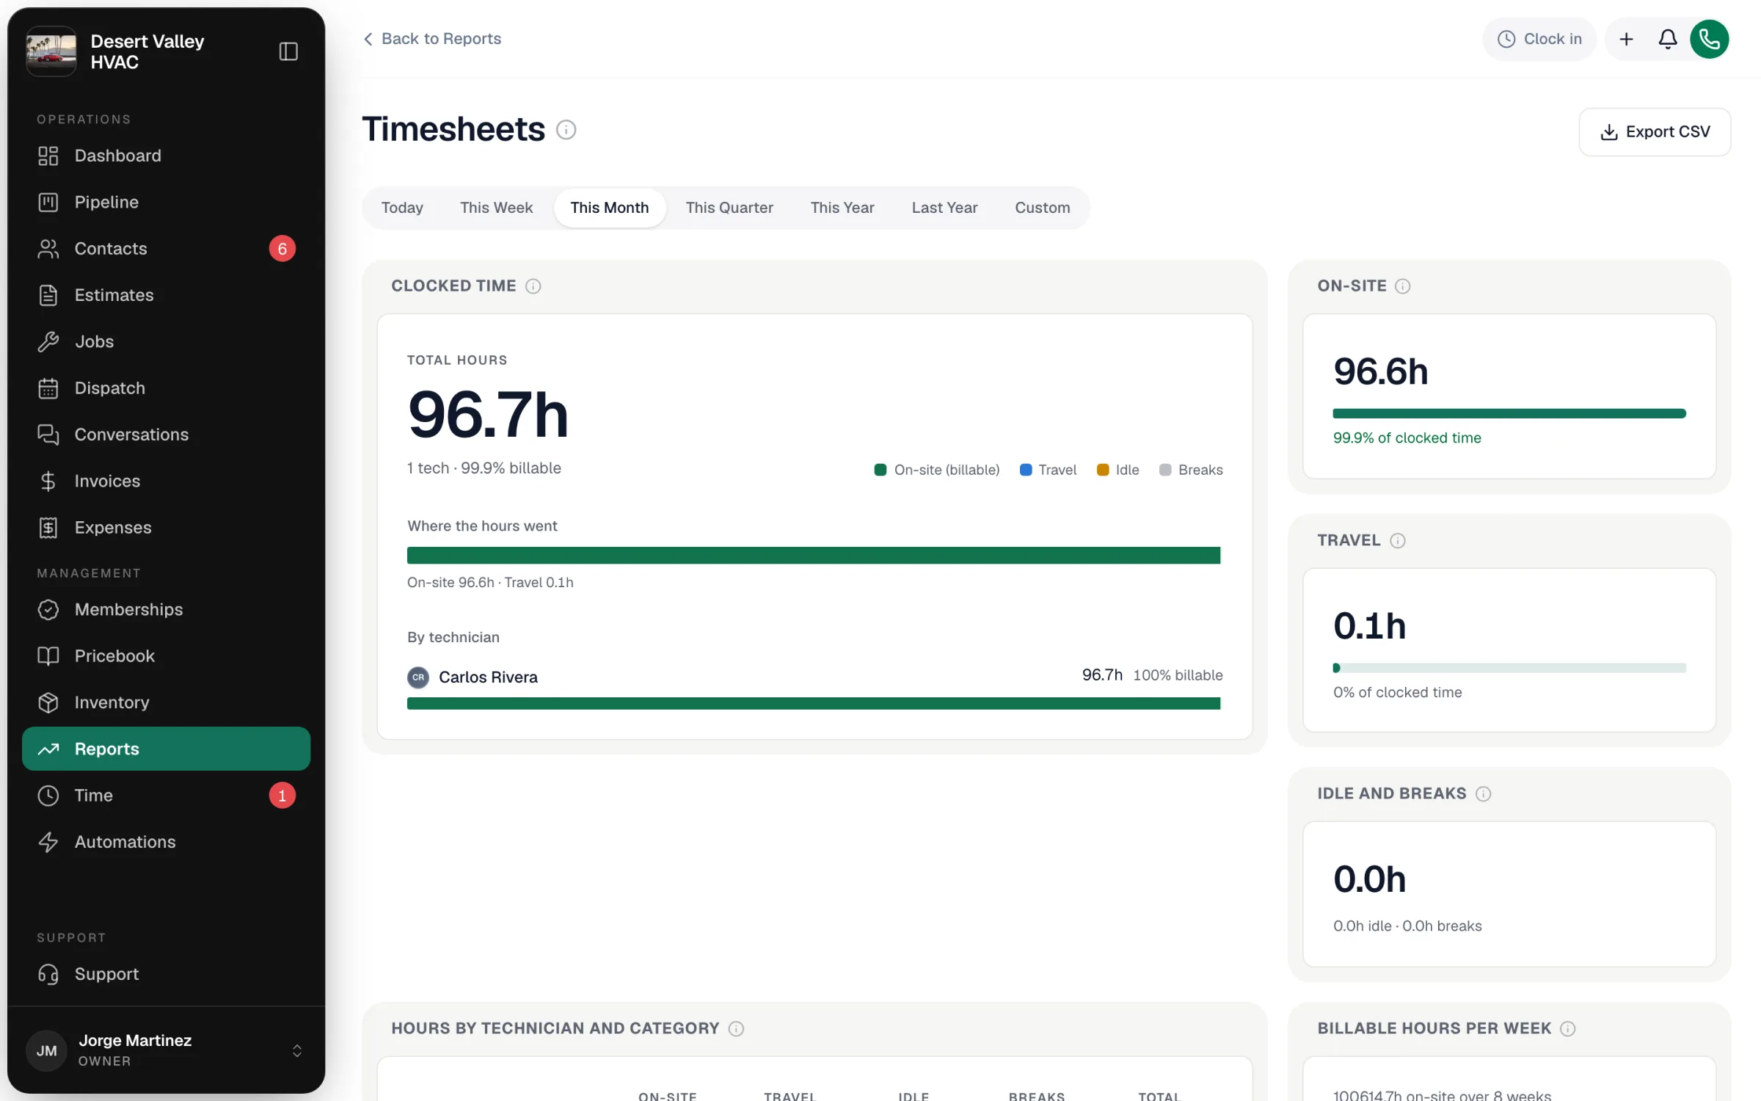Click the On-site (billable) green legend swatch
The width and height of the screenshot is (1761, 1101).
pos(880,470)
